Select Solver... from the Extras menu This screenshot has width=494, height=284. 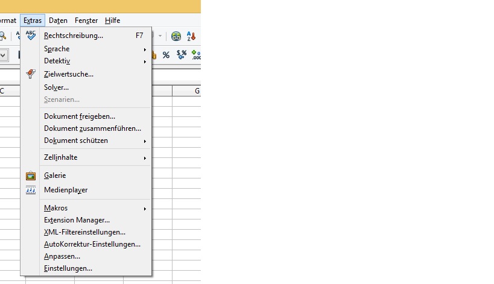click(56, 87)
